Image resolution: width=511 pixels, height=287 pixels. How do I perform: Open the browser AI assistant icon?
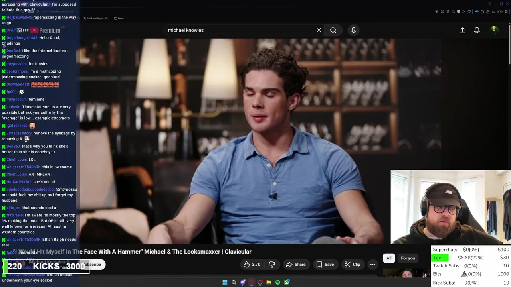pos(500,12)
